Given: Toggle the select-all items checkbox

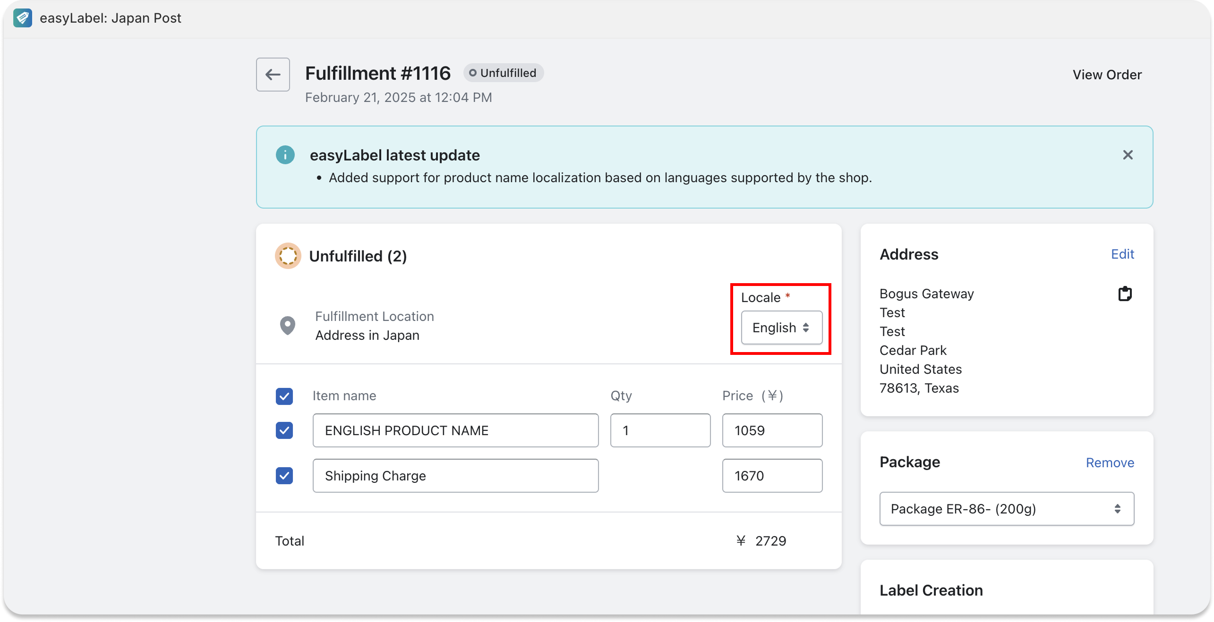Looking at the screenshot, I should [x=284, y=396].
